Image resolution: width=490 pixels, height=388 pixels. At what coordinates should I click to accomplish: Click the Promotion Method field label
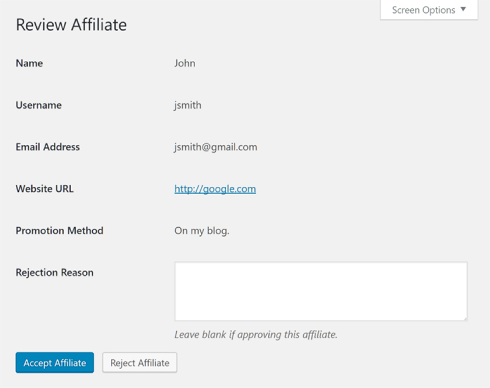tap(59, 231)
